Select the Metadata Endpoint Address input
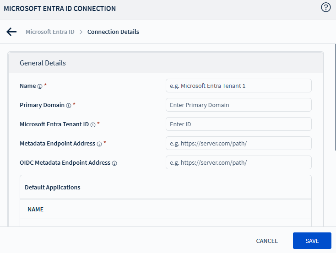Image resolution: width=336 pixels, height=253 pixels. pos(238,143)
